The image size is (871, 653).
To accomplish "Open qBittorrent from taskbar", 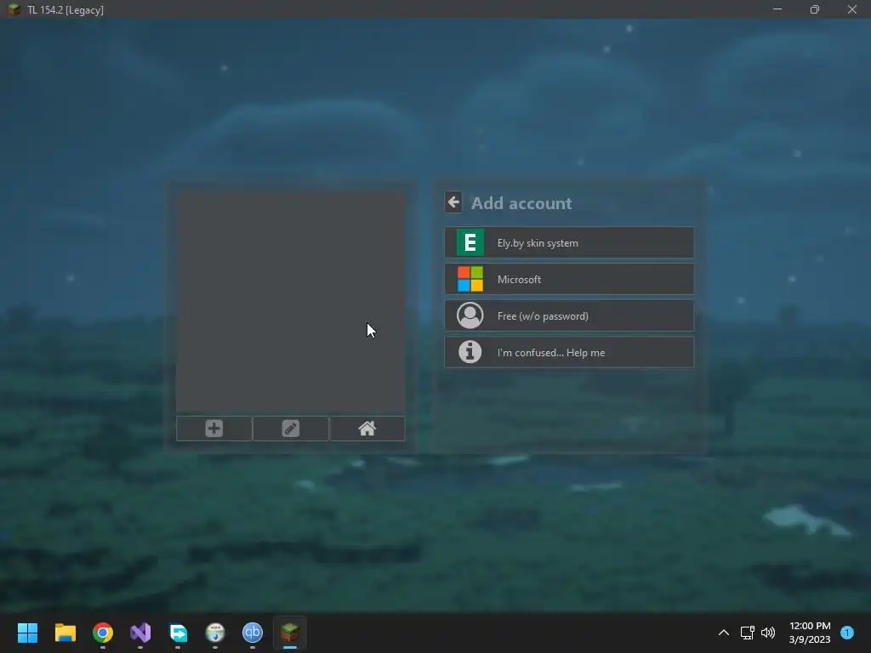I will pos(252,633).
